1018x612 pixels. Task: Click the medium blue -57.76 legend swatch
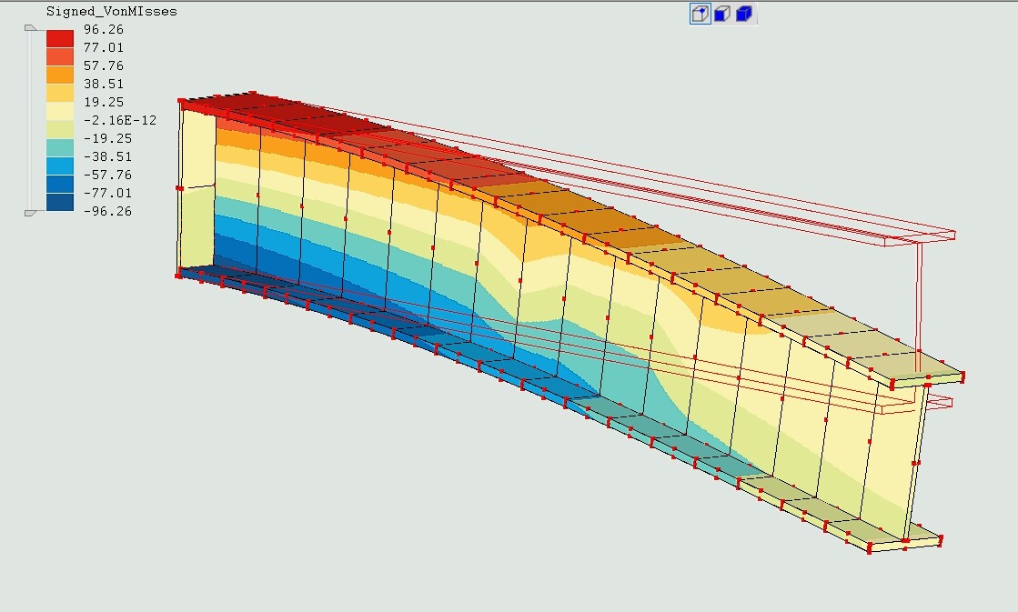click(x=60, y=184)
